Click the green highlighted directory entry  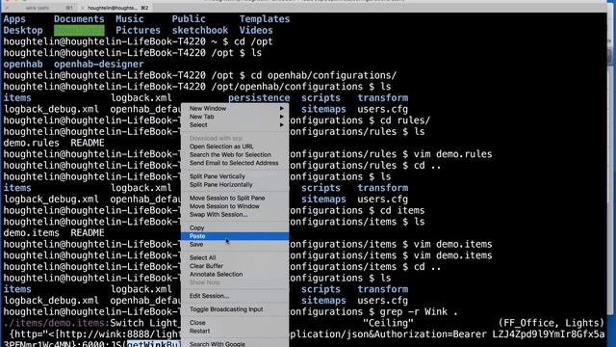click(79, 30)
